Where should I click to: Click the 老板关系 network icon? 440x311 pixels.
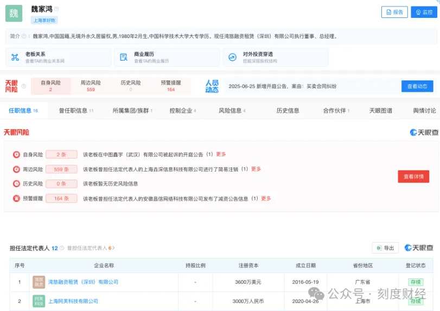15,57
